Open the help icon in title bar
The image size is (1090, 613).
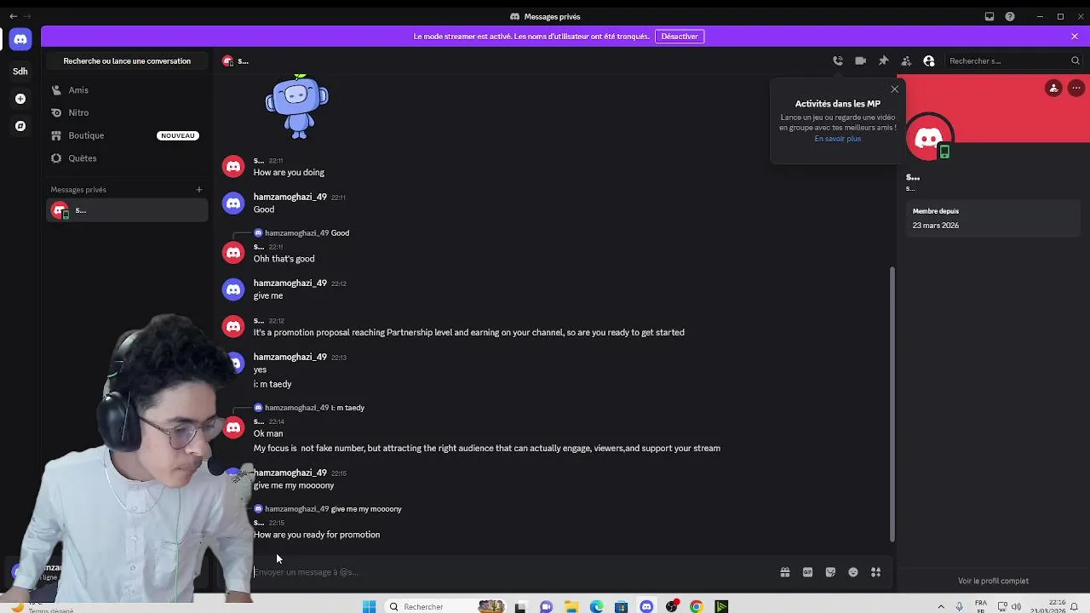(1010, 16)
